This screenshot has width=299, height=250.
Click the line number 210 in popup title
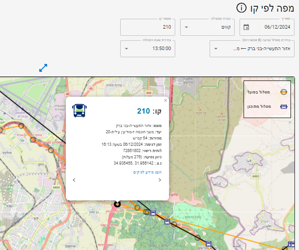[143, 111]
